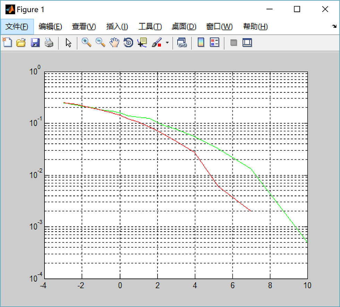
Task: Maximize the Figure 1 window
Action: pos(297,9)
